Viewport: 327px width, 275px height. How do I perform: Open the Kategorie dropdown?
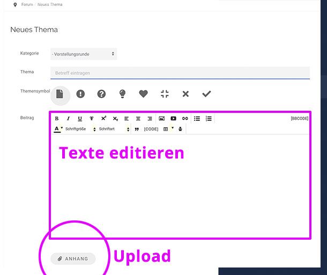[83, 54]
